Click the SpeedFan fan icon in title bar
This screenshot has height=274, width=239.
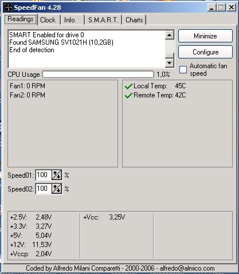click(8, 7)
